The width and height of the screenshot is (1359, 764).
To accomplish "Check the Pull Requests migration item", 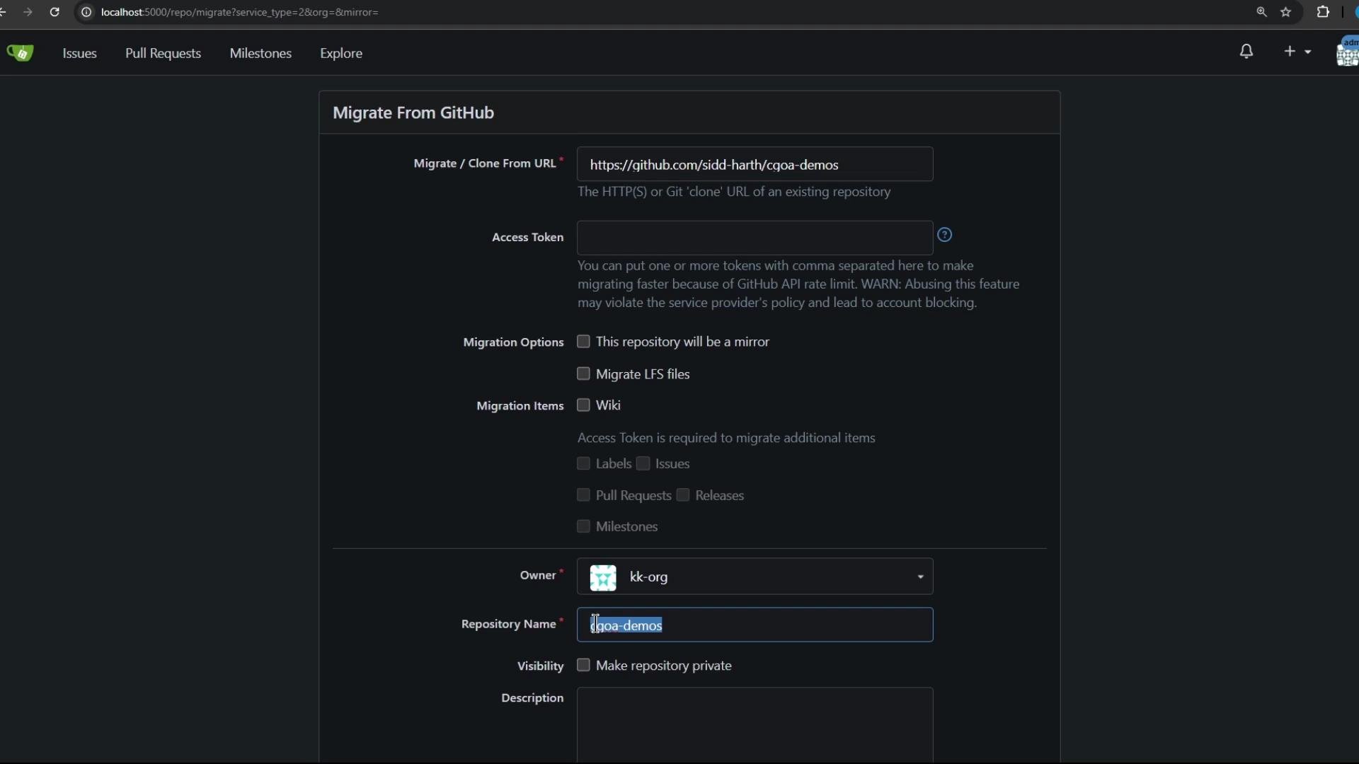I will (583, 495).
